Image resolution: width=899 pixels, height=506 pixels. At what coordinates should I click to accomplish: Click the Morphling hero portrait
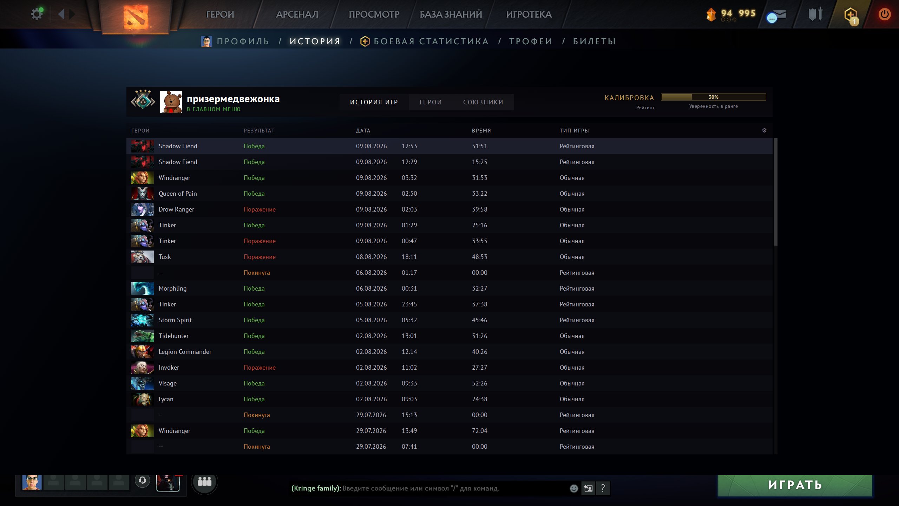pyautogui.click(x=143, y=288)
